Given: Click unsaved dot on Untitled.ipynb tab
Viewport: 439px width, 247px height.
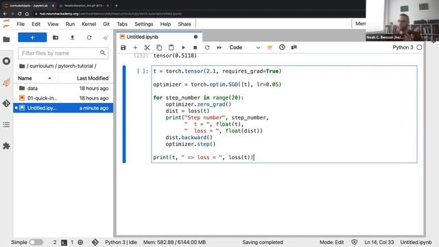Looking at the screenshot, I should pyautogui.click(x=195, y=36).
